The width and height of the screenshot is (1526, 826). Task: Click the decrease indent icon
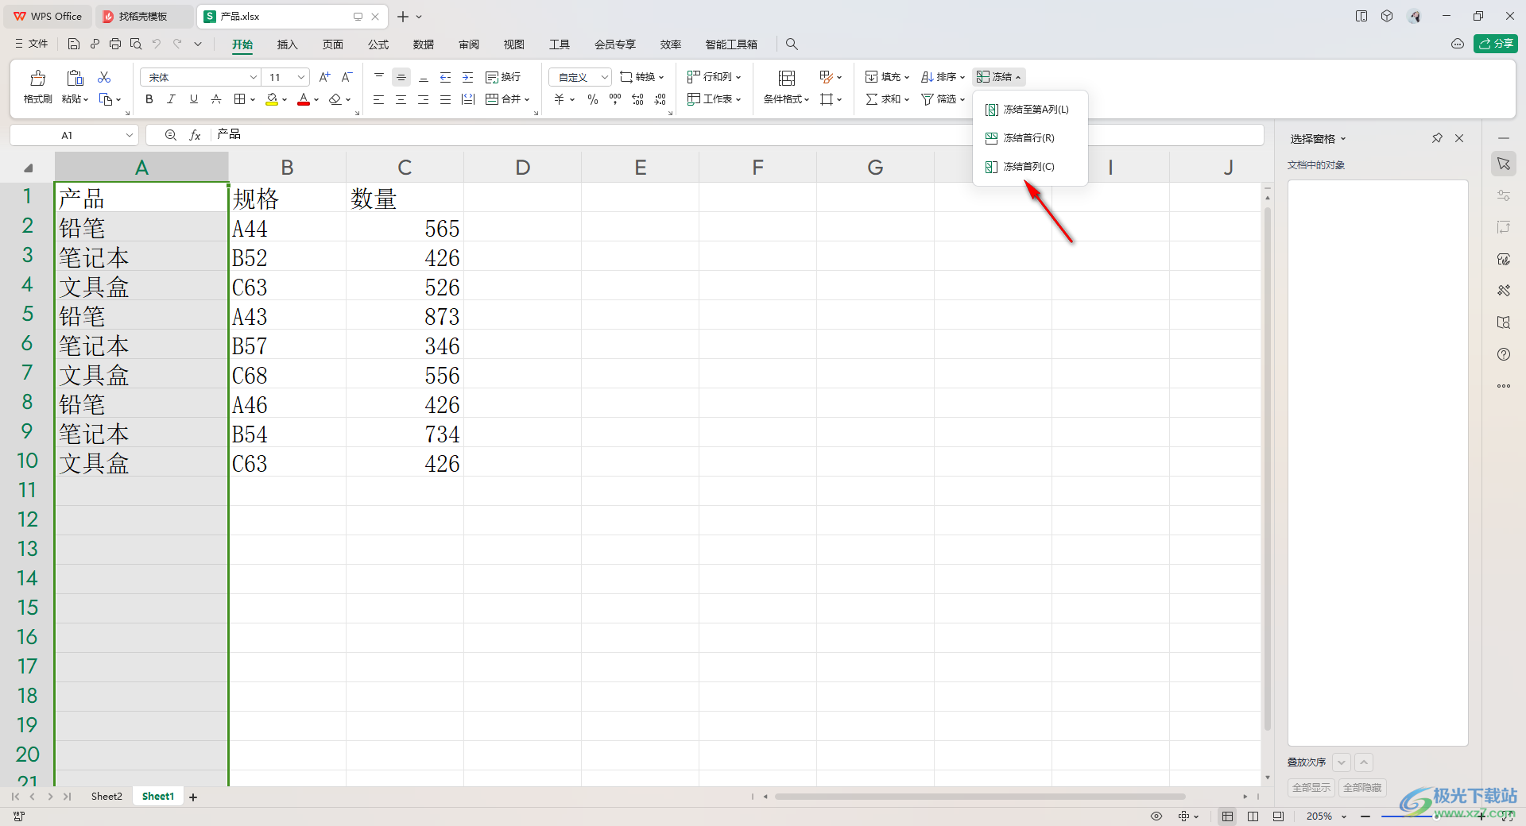click(446, 77)
